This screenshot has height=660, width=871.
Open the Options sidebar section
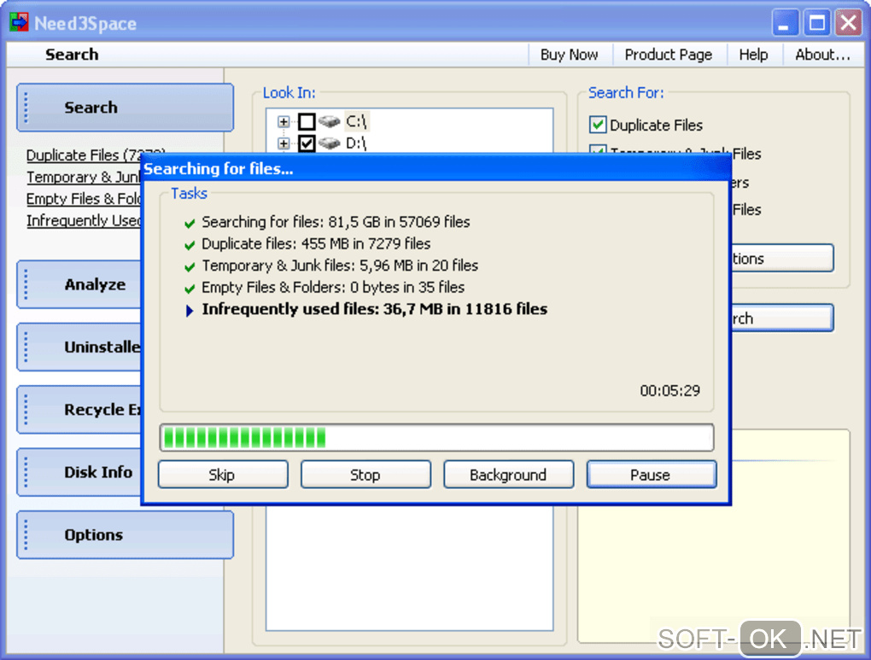(125, 535)
